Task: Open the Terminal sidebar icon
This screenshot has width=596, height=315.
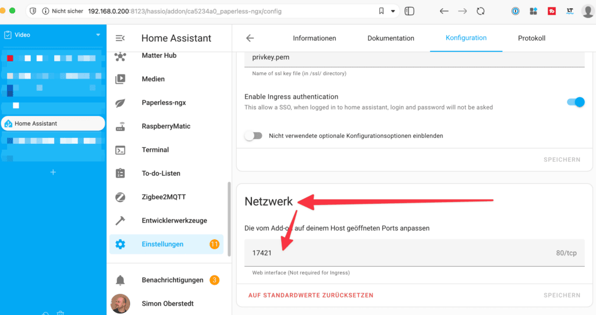Action: (x=120, y=150)
